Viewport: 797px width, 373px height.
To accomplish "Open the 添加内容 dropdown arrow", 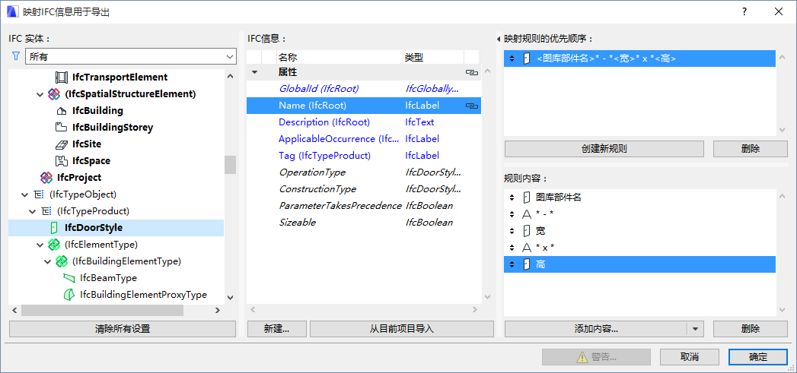I will pyautogui.click(x=695, y=329).
